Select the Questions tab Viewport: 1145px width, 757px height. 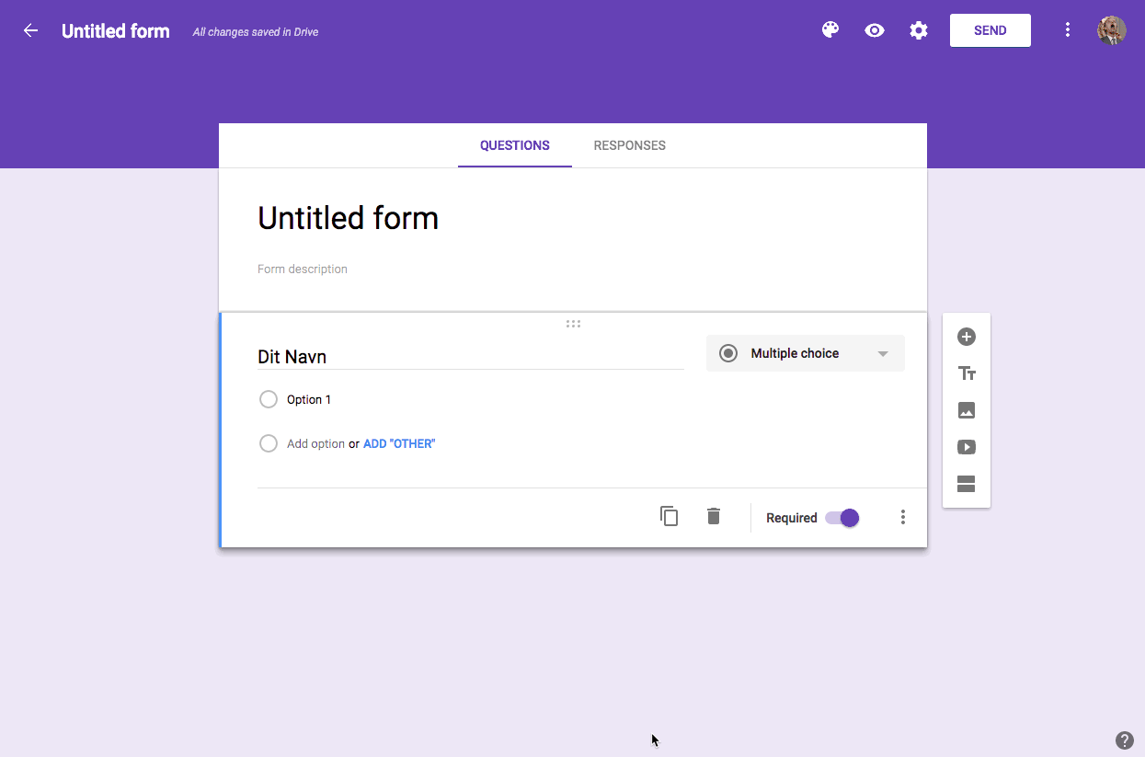[515, 145]
